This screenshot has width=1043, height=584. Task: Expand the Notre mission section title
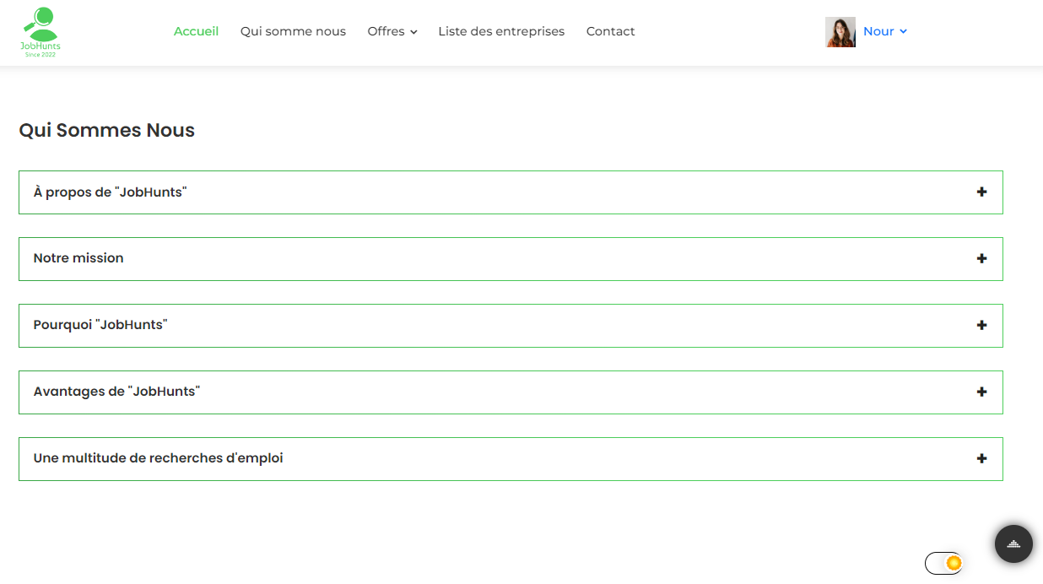click(x=78, y=258)
